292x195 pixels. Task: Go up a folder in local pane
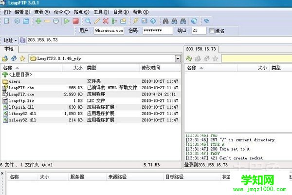[5, 58]
